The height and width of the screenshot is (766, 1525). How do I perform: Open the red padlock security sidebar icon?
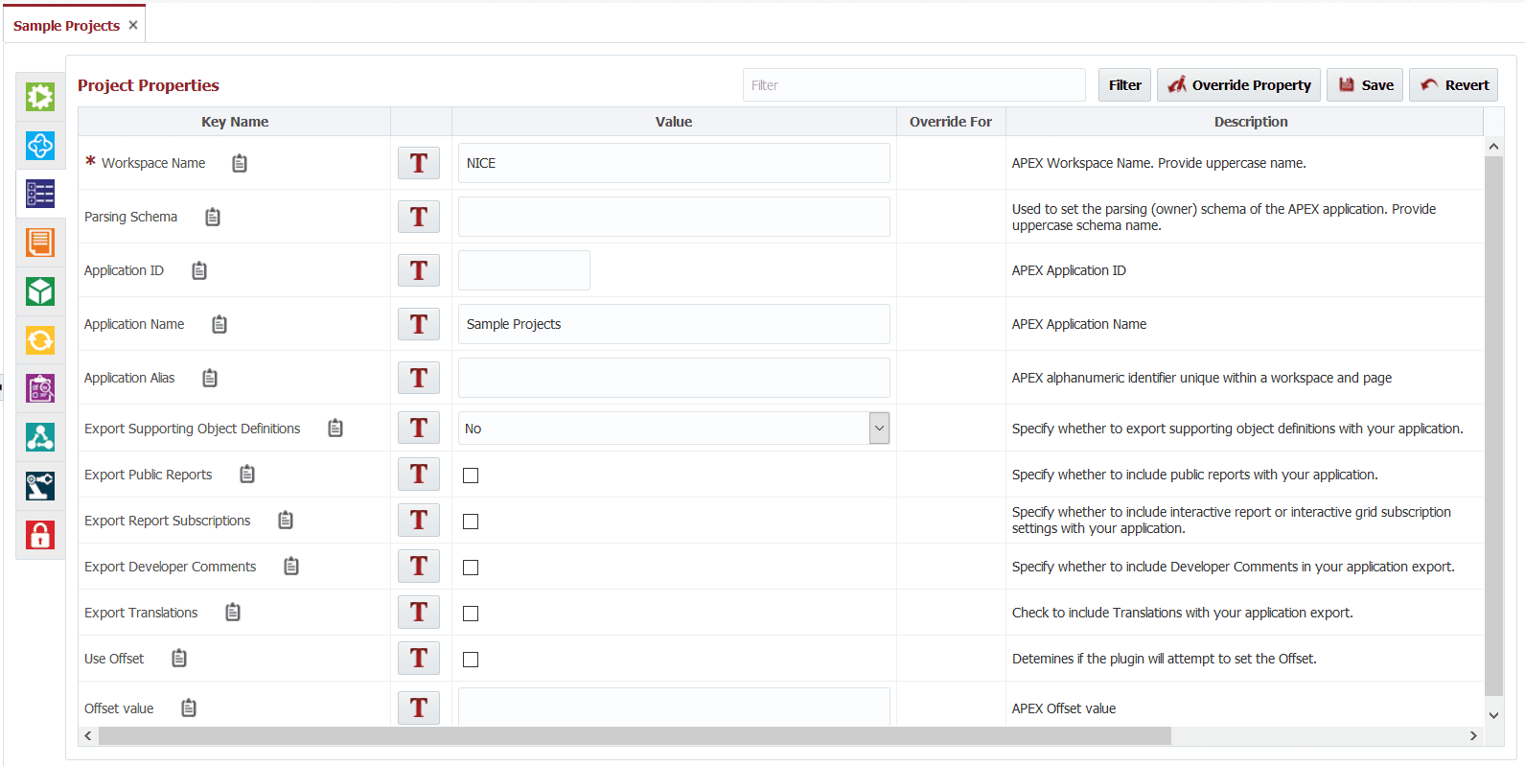coord(40,535)
